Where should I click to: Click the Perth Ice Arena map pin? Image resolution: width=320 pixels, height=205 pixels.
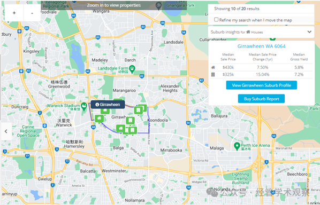tap(237, 146)
